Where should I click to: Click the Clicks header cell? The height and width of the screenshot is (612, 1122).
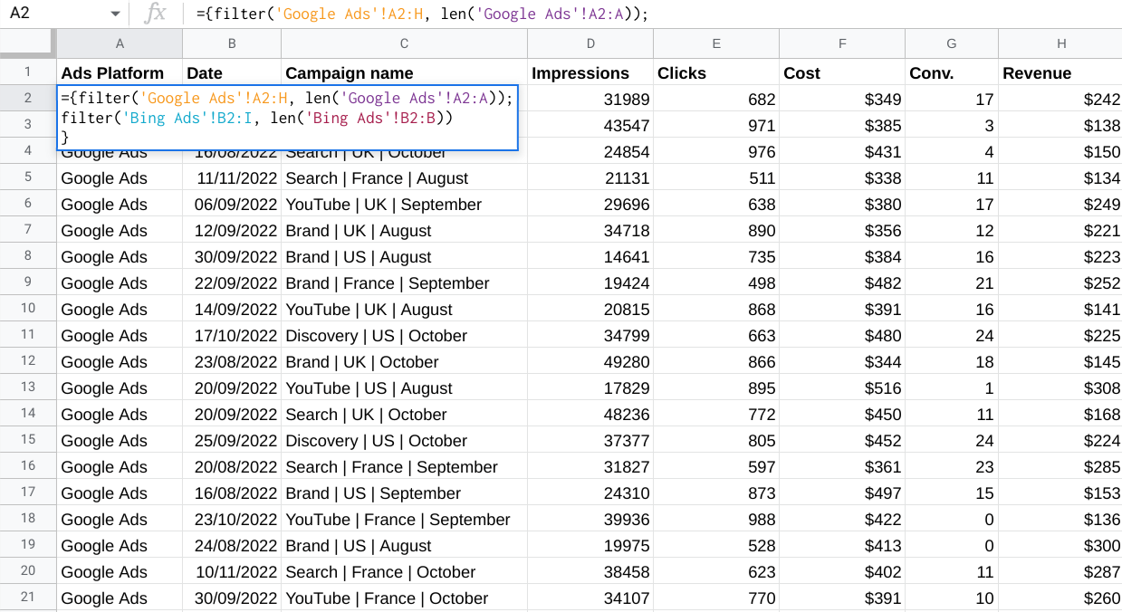pos(716,73)
